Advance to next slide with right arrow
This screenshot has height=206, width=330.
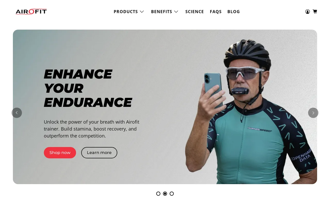pyautogui.click(x=313, y=113)
